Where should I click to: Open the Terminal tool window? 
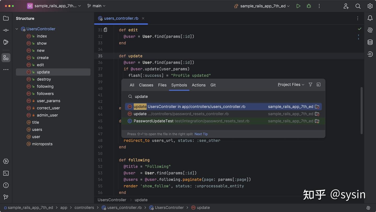click(x=6, y=173)
